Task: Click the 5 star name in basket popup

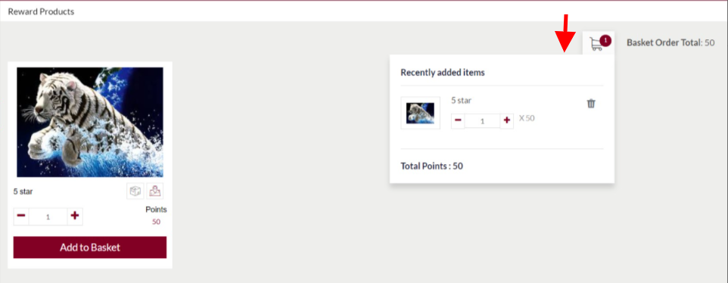Action: pyautogui.click(x=461, y=100)
